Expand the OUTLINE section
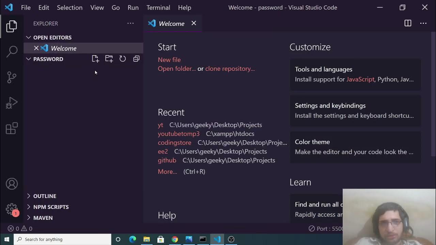The height and width of the screenshot is (245, 436). click(x=83, y=196)
